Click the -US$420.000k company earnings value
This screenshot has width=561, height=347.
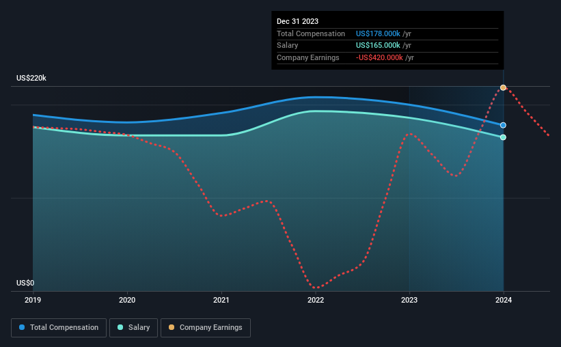pos(379,57)
